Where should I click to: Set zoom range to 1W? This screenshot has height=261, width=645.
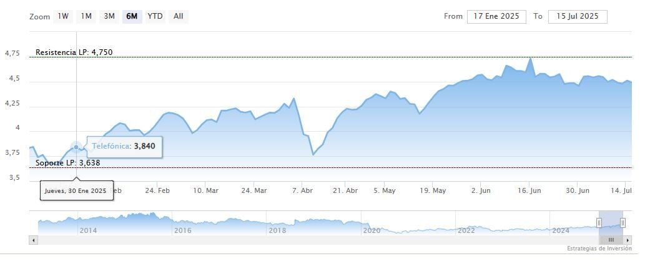click(x=63, y=16)
